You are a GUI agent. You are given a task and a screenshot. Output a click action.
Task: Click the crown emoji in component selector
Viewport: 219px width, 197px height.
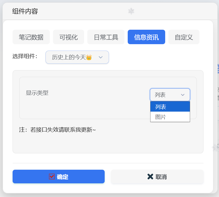89,57
